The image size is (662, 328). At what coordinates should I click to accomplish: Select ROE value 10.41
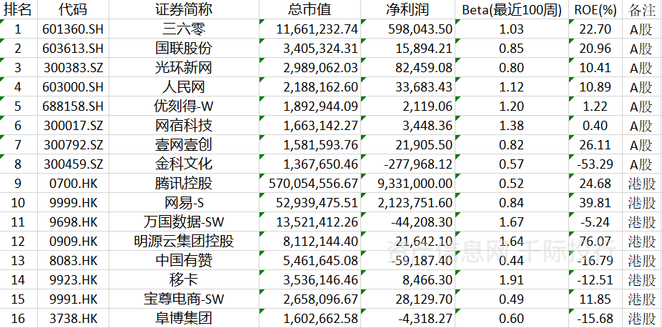pos(595,68)
